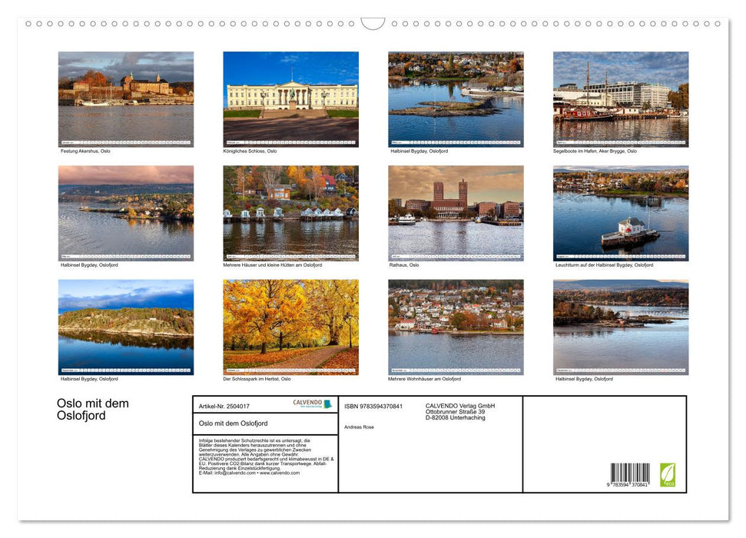
Task: Click the ISBN barcode
Action: click(629, 475)
